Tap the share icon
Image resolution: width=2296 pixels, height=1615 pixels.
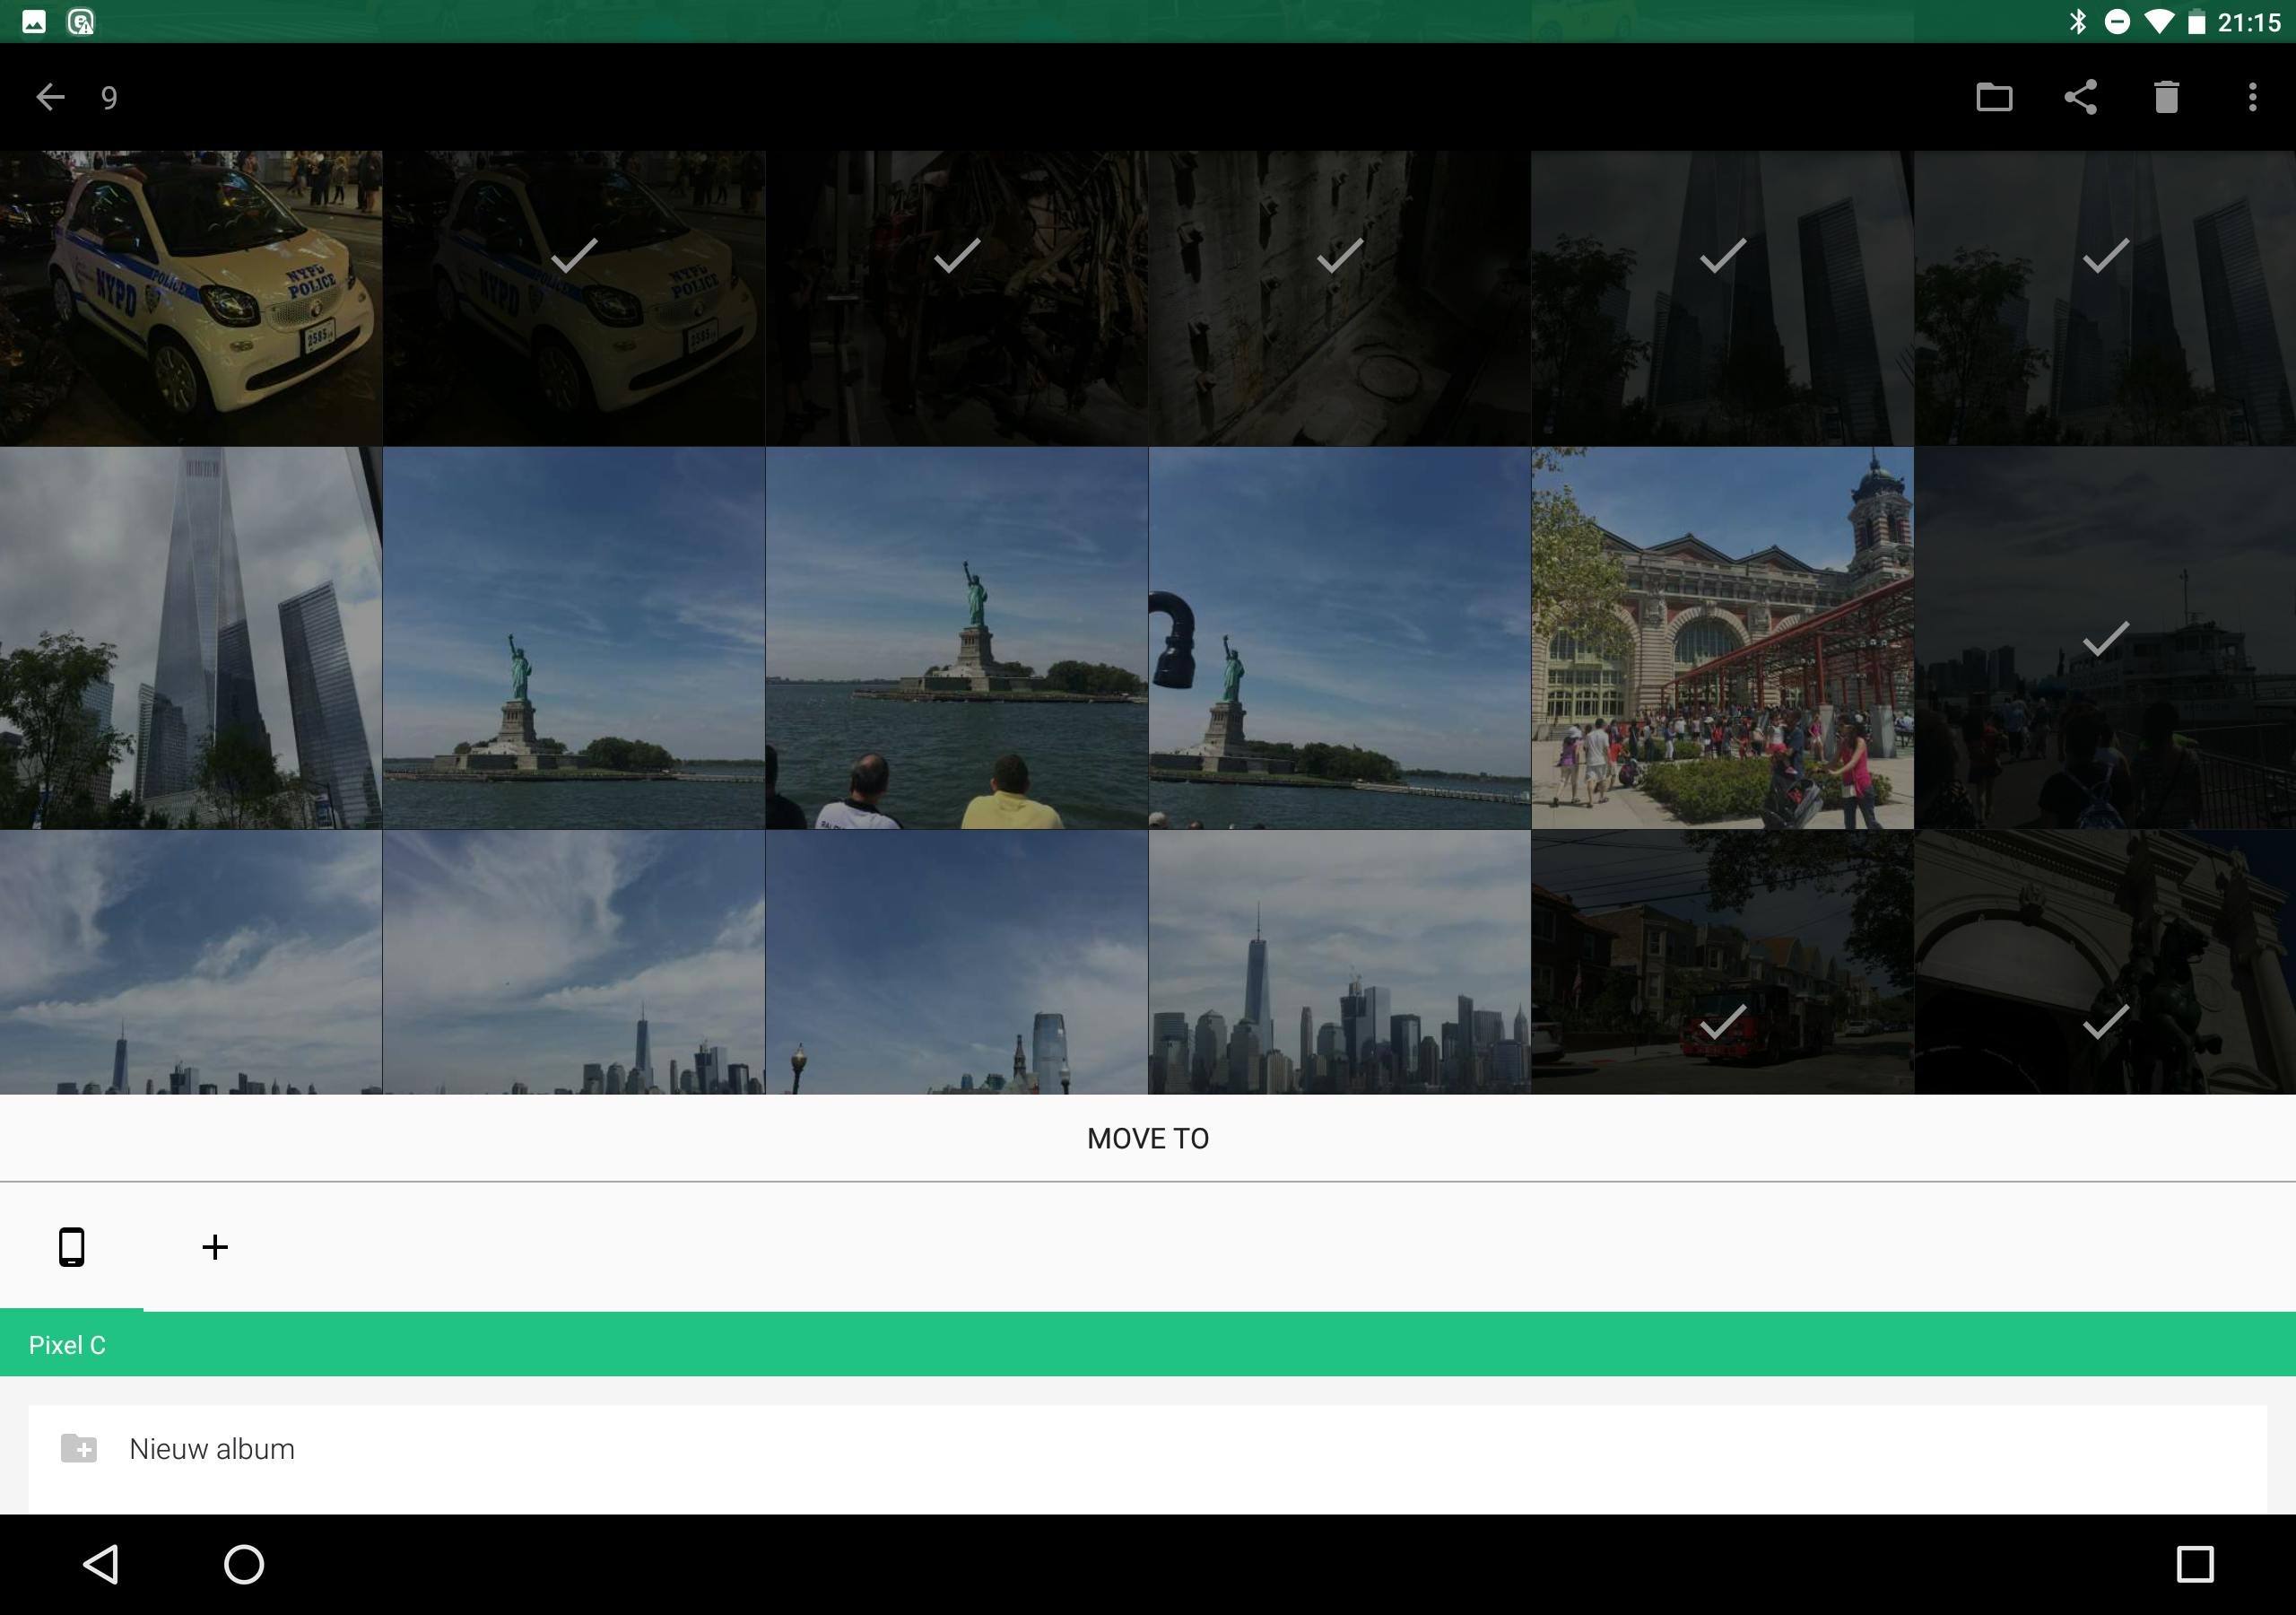pos(2080,97)
